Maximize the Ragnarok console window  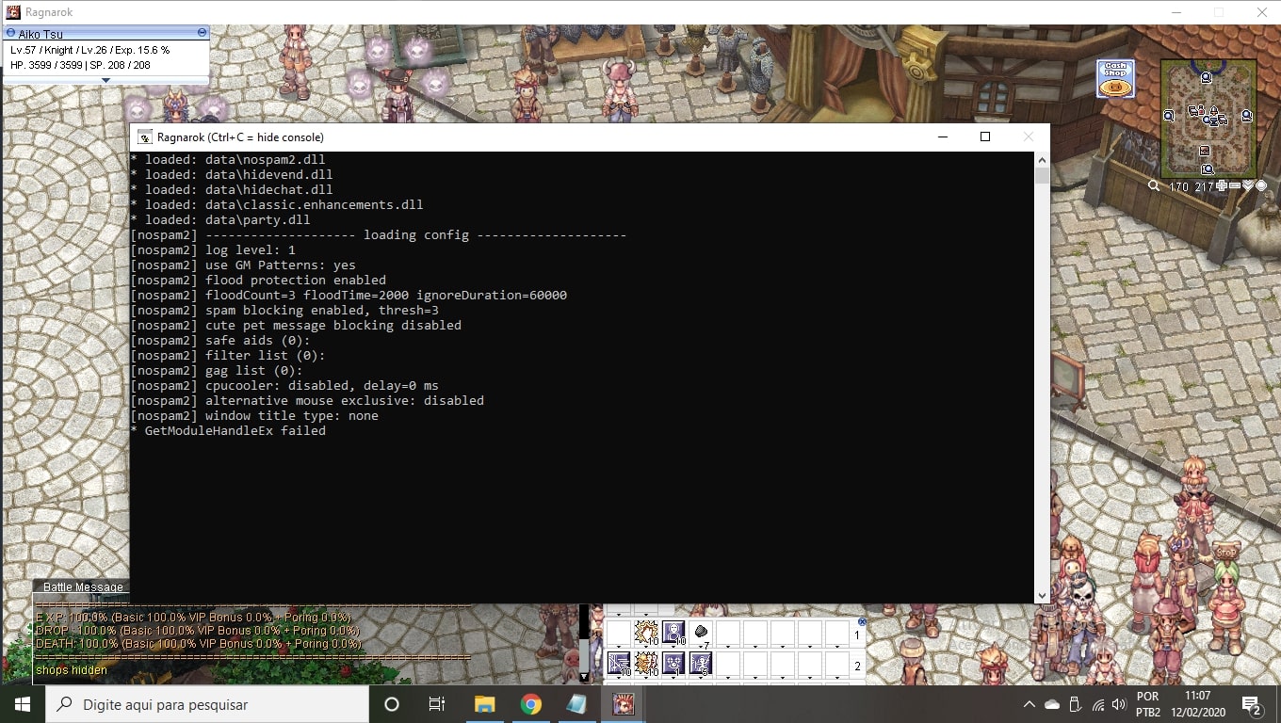click(985, 137)
